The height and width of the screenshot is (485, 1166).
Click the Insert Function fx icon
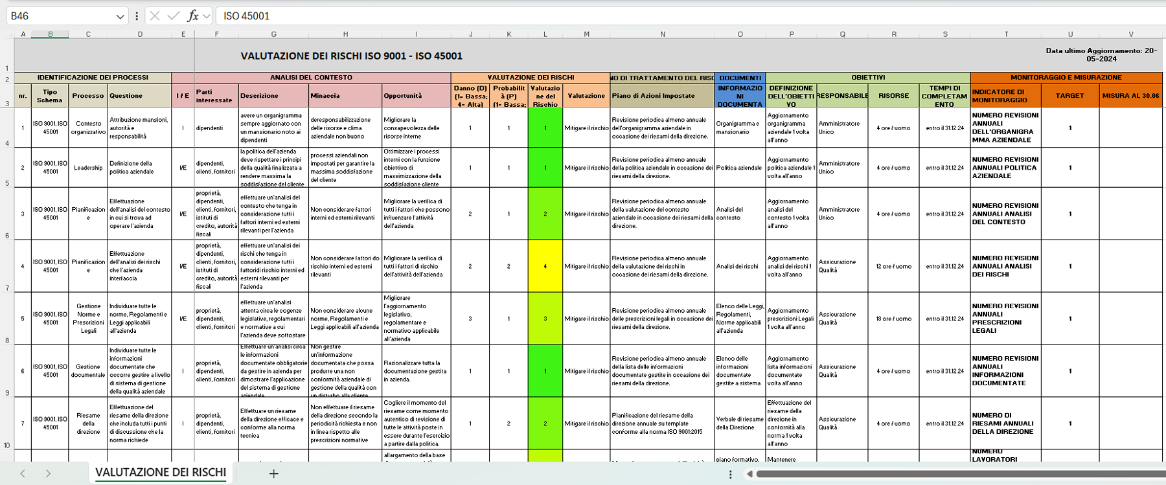192,16
